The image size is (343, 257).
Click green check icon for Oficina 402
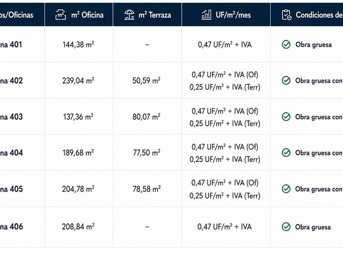tap(286, 81)
